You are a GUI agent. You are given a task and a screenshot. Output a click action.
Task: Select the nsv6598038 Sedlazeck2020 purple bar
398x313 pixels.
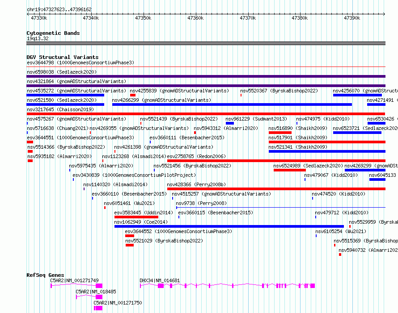pos(206,76)
